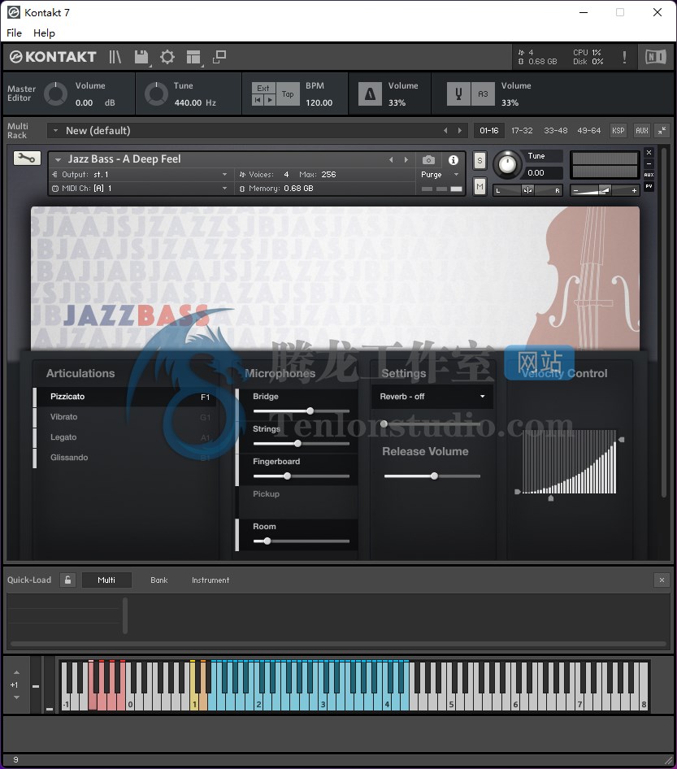This screenshot has width=677, height=769.
Task: Select the Quick-Load Multi tab
Action: point(106,580)
